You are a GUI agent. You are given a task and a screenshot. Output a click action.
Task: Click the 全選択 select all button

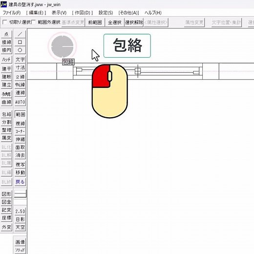point(115,22)
